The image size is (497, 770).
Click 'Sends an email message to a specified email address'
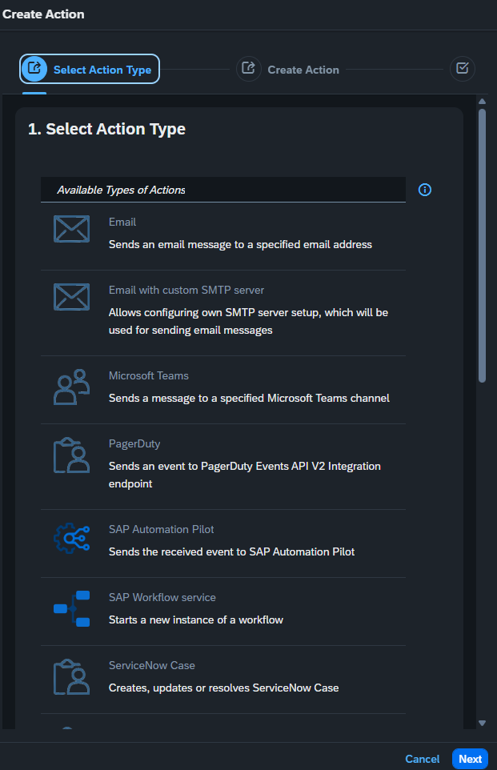click(240, 245)
